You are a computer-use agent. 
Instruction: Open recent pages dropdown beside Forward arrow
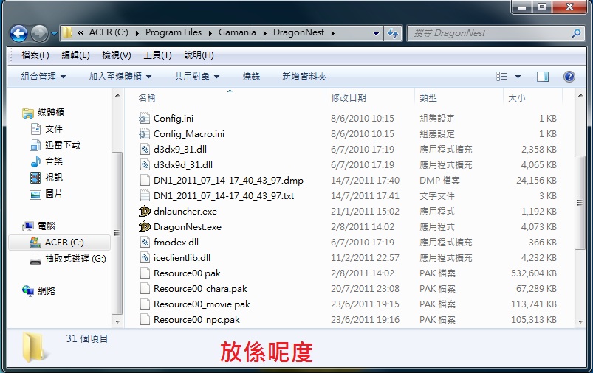tap(54, 34)
